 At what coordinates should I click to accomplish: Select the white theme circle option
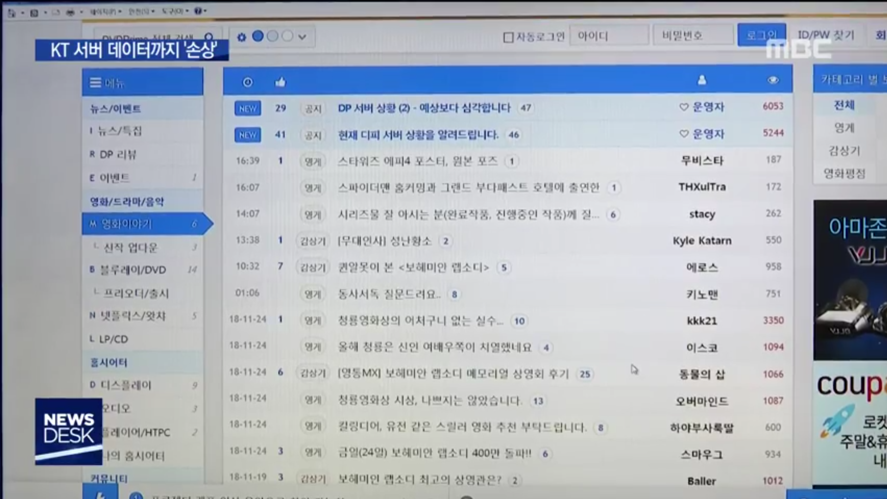tap(287, 36)
